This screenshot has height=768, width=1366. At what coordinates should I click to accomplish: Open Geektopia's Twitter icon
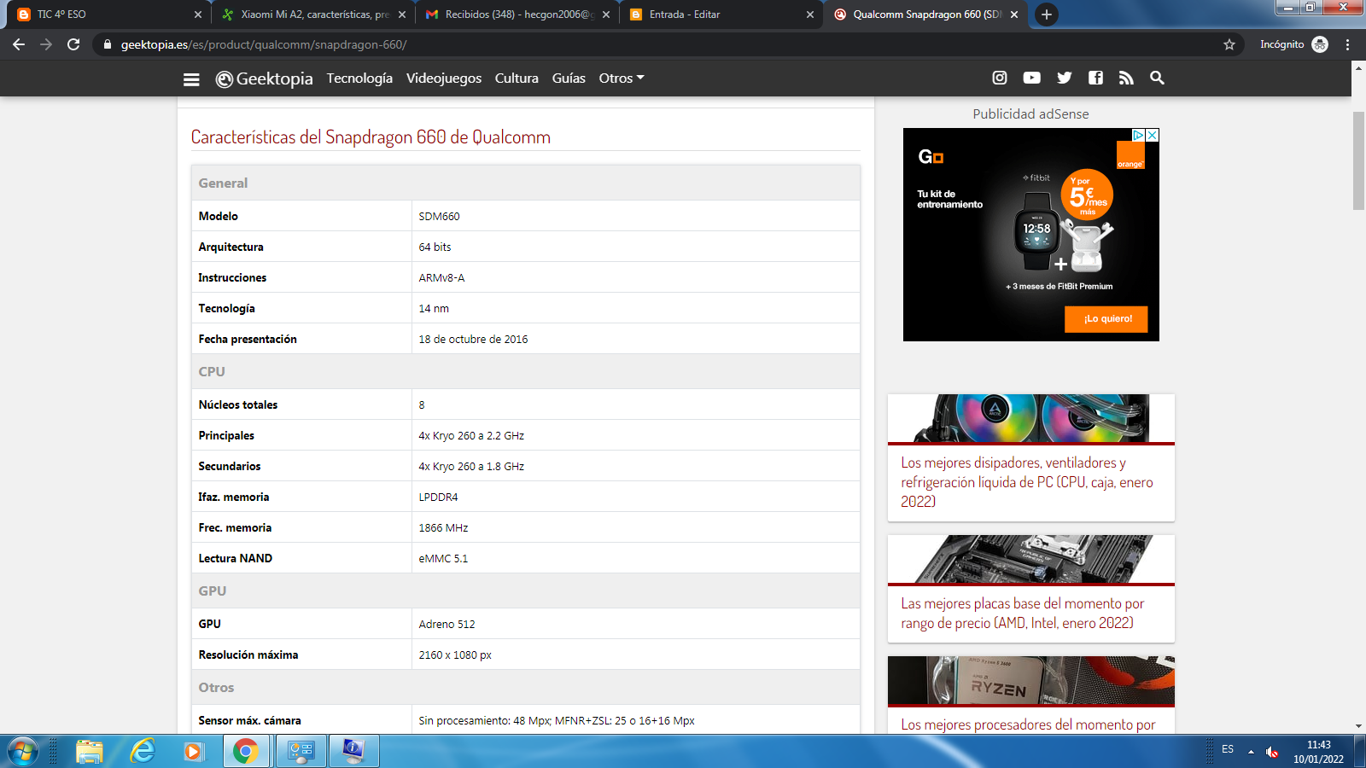[1065, 78]
